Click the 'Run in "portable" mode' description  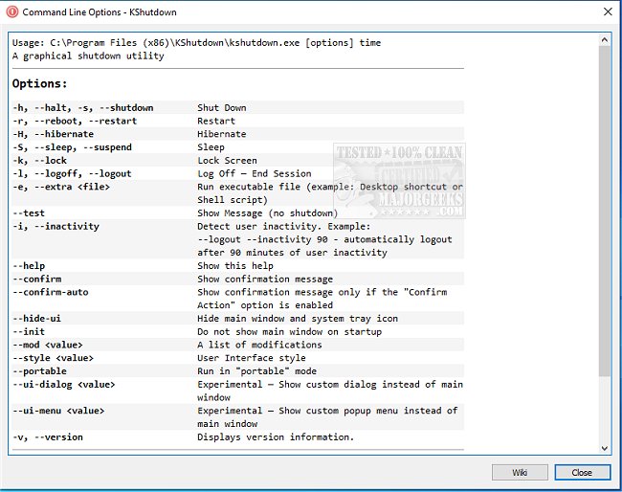pos(257,371)
